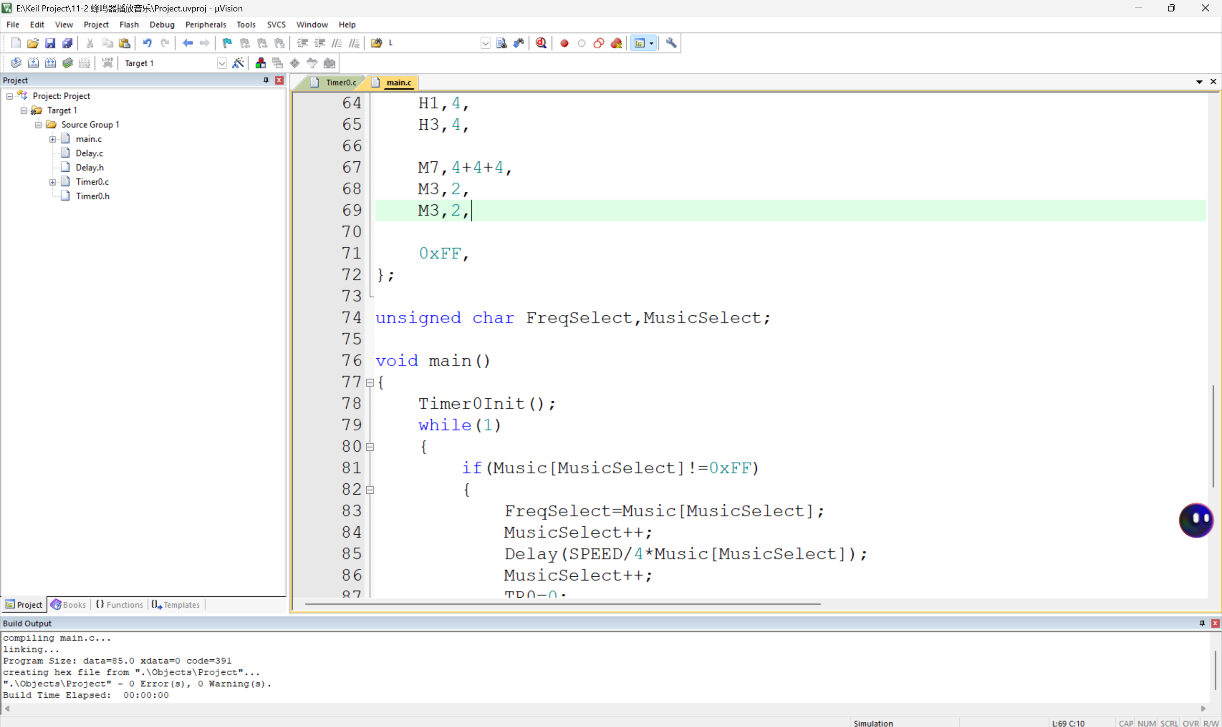Select Delay.h in project tree
This screenshot has height=727, width=1222.
(90, 167)
